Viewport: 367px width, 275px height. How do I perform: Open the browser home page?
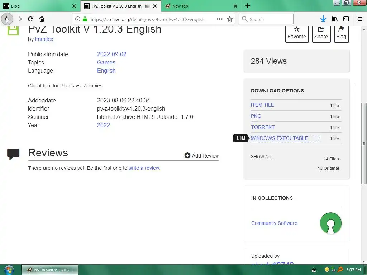click(42, 19)
